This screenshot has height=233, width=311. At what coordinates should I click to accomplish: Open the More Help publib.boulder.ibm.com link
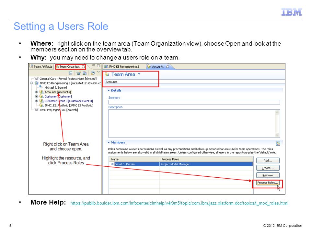tap(179, 203)
